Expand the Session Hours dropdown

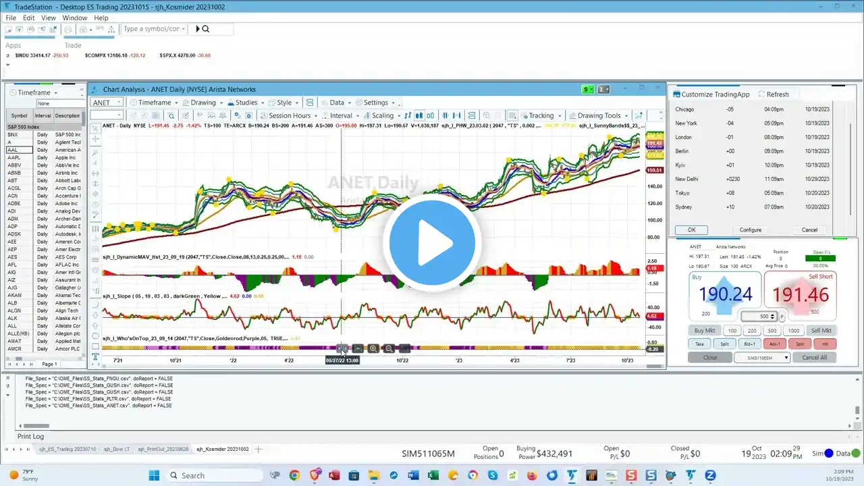click(x=290, y=115)
